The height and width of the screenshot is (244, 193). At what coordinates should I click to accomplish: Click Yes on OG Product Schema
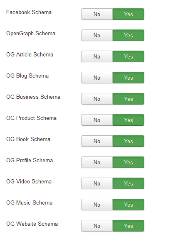click(129, 120)
